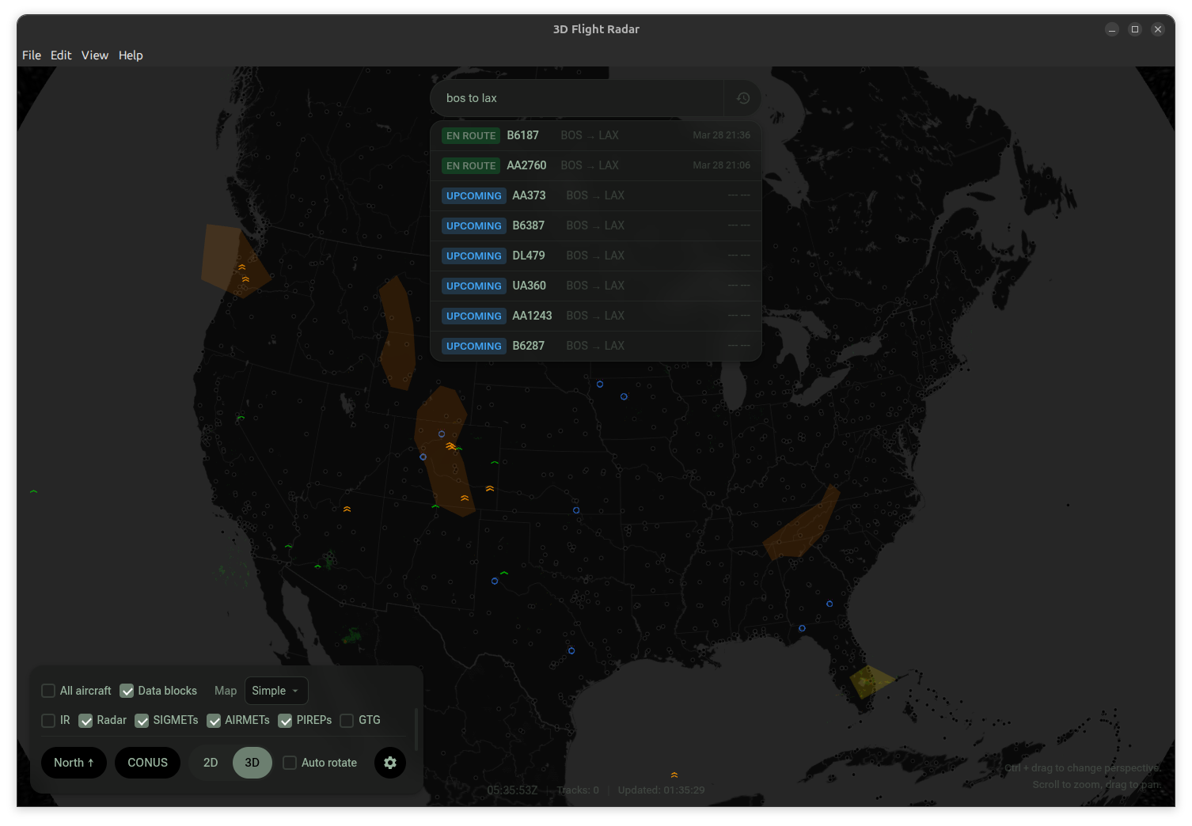
Task: Open the Map style dropdown showing Simple
Action: click(x=275, y=691)
